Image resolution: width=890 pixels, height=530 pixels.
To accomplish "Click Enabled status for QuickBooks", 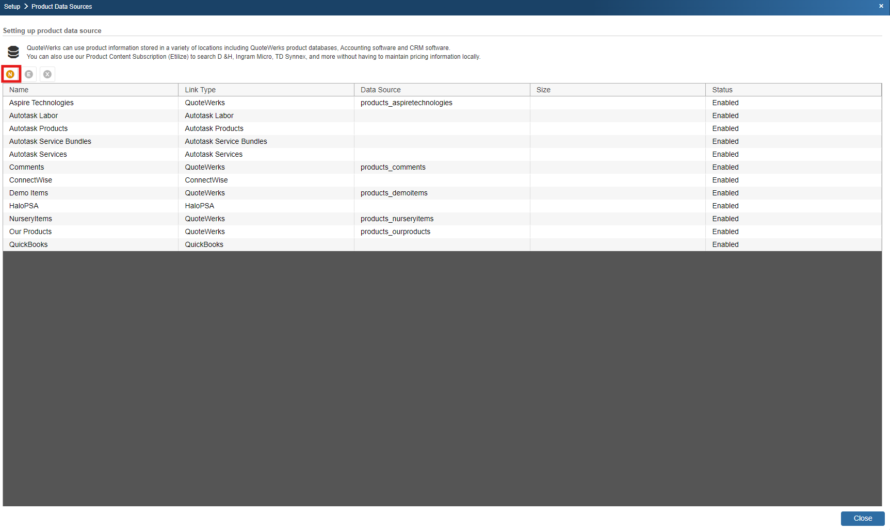I will tap(725, 244).
